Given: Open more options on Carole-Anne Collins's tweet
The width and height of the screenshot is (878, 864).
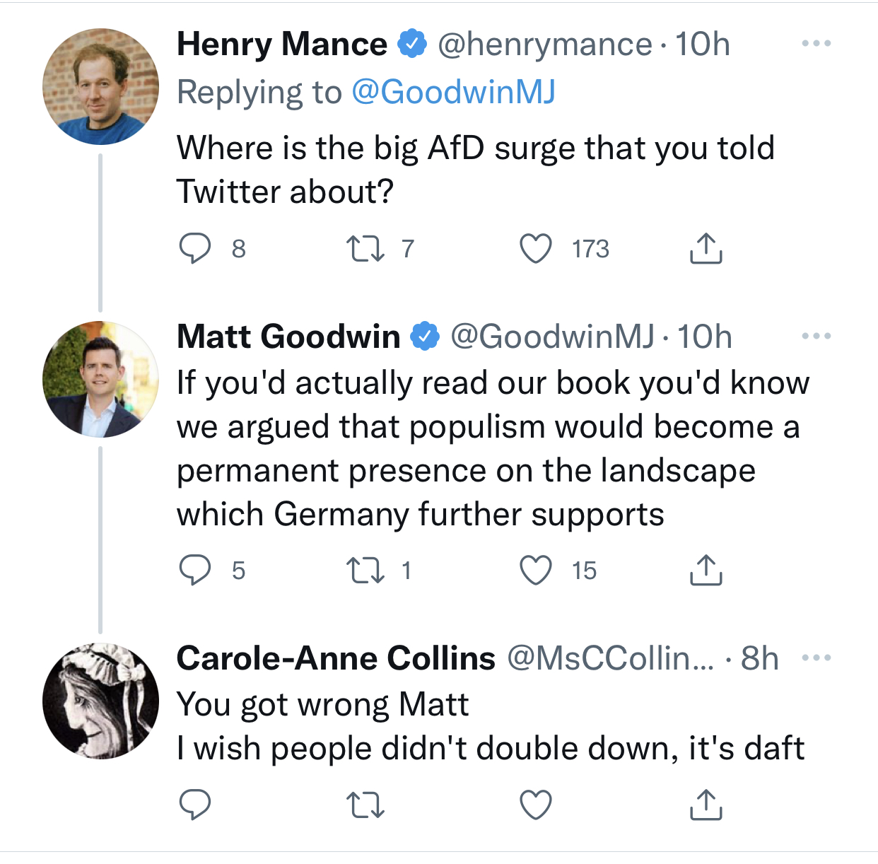Looking at the screenshot, I should [x=816, y=658].
